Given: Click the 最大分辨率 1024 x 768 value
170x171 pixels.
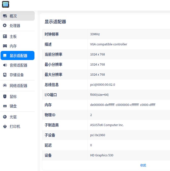Looking at the screenshot, I should (x=98, y=74).
